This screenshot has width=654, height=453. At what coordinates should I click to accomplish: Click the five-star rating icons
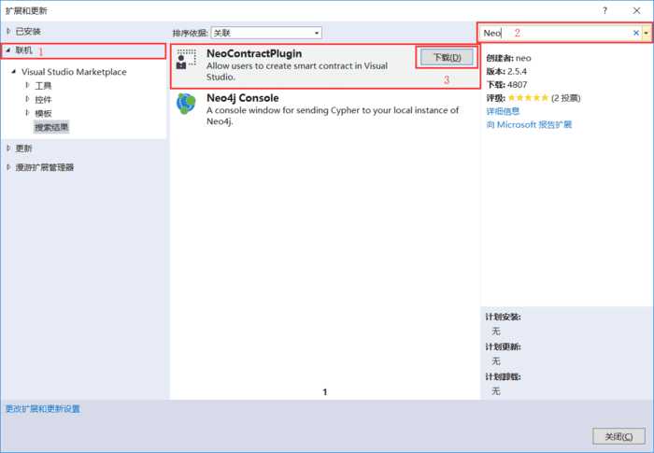click(528, 98)
